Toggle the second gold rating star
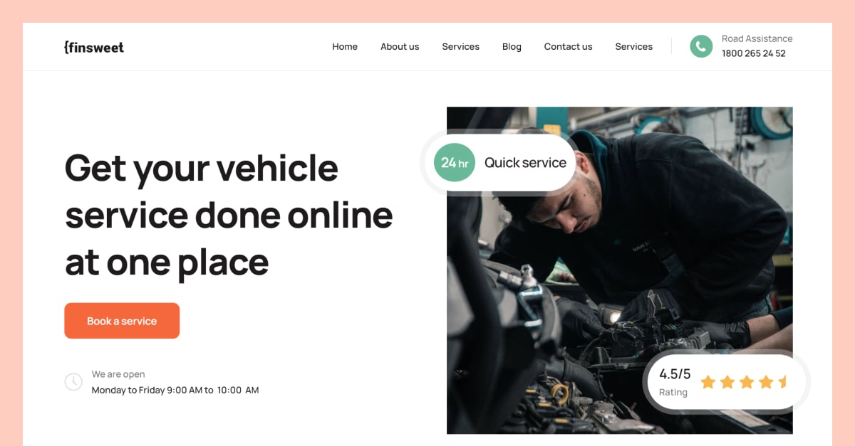The height and width of the screenshot is (446, 855). pyautogui.click(x=727, y=382)
